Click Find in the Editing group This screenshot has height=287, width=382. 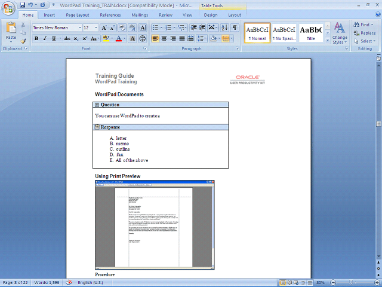pos(363,25)
